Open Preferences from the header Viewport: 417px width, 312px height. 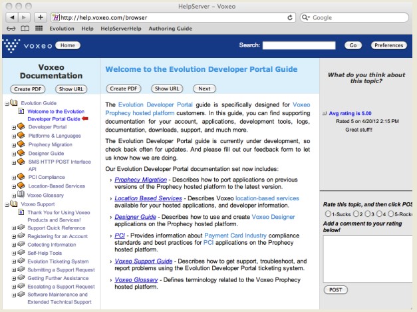pyautogui.click(x=389, y=45)
